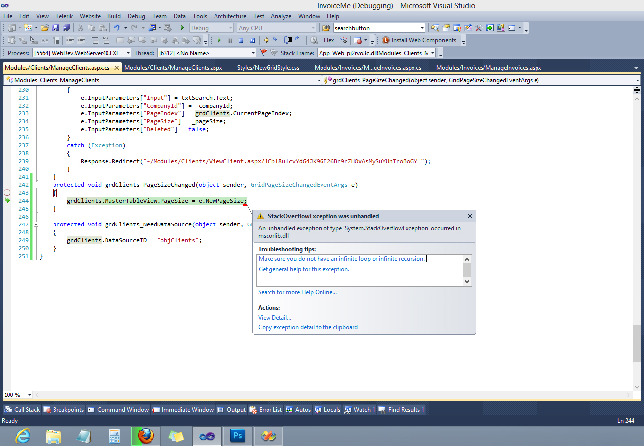Open the Error List tab

[x=266, y=410]
